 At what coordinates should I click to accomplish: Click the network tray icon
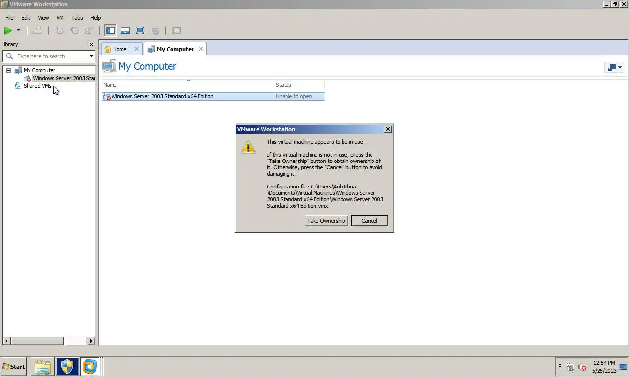(x=571, y=367)
